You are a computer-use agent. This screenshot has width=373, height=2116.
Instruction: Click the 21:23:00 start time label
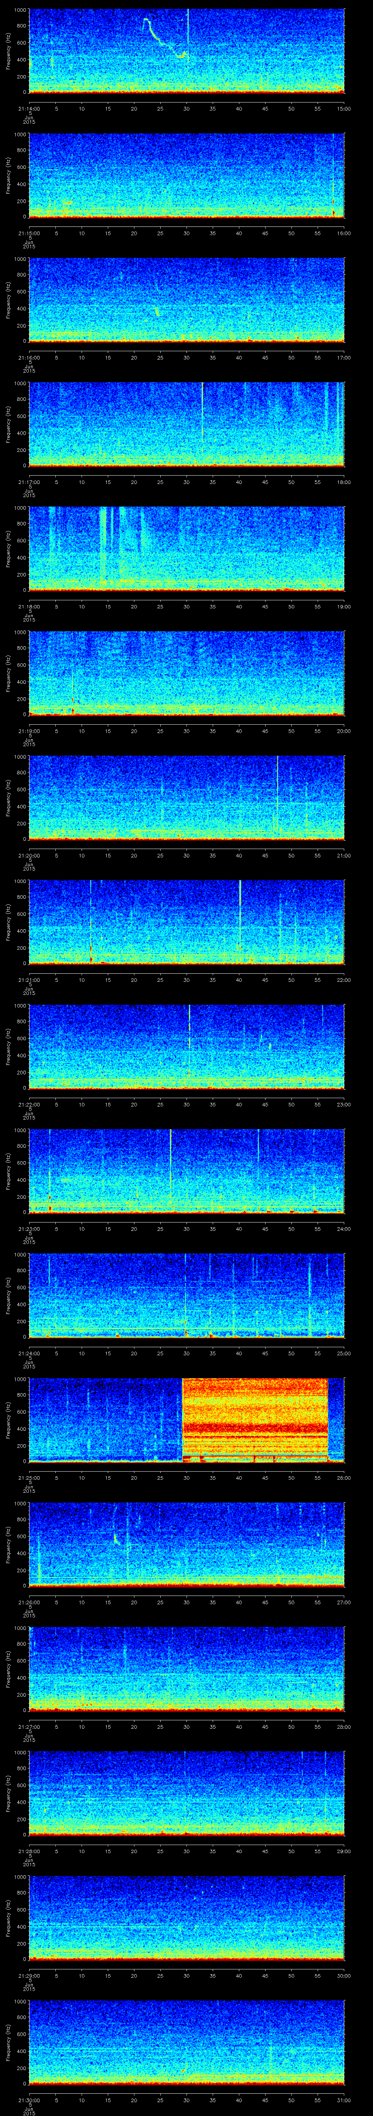tap(29, 1229)
